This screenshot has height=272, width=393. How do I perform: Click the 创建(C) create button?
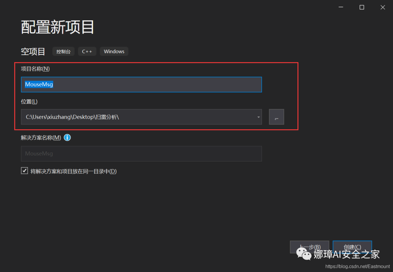coord(352,247)
